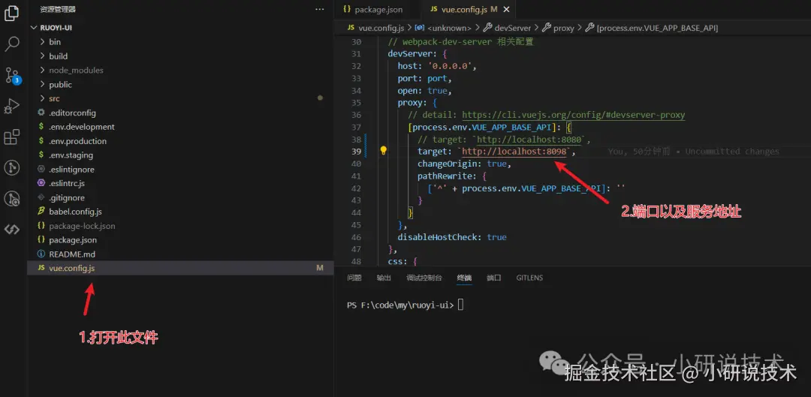The height and width of the screenshot is (397, 811).
Task: Switch to the package.json editor tab
Action: pos(373,9)
